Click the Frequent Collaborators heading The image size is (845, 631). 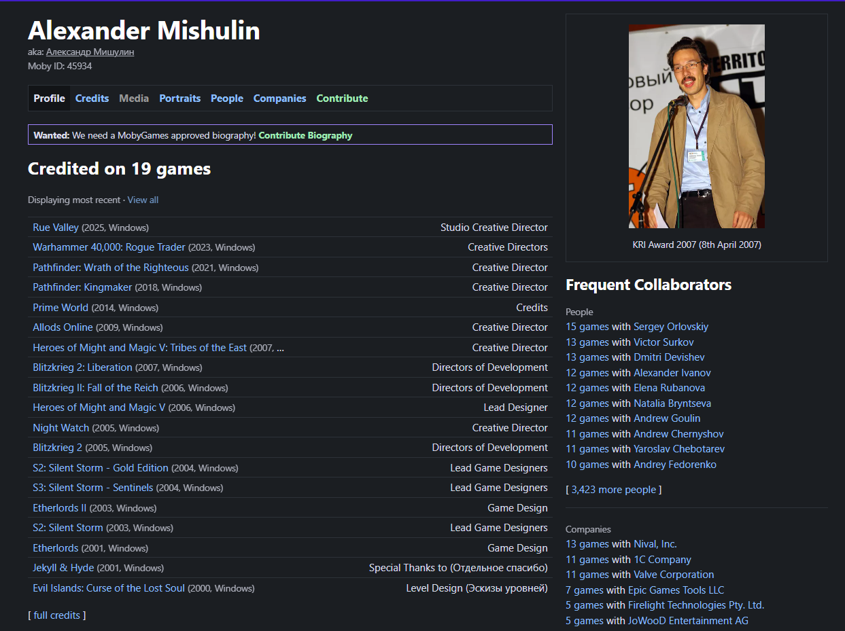click(649, 285)
